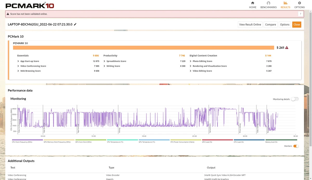This screenshot has height=180, width=312.
Task: Expand the Photo Editing Score details
Action: click(191, 61)
